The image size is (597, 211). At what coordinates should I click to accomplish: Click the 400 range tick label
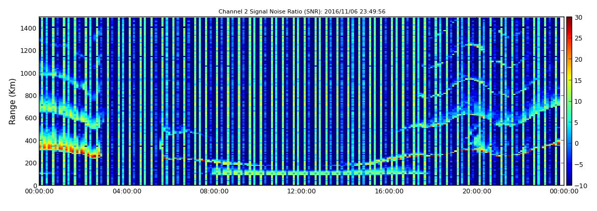(x=31, y=140)
